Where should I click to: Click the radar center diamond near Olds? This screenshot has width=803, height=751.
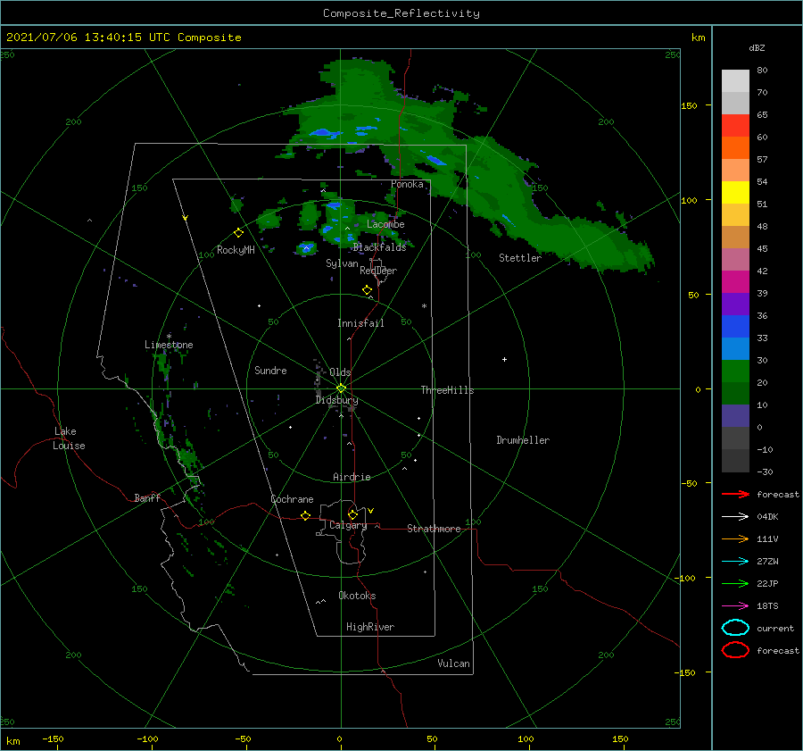pos(341,388)
